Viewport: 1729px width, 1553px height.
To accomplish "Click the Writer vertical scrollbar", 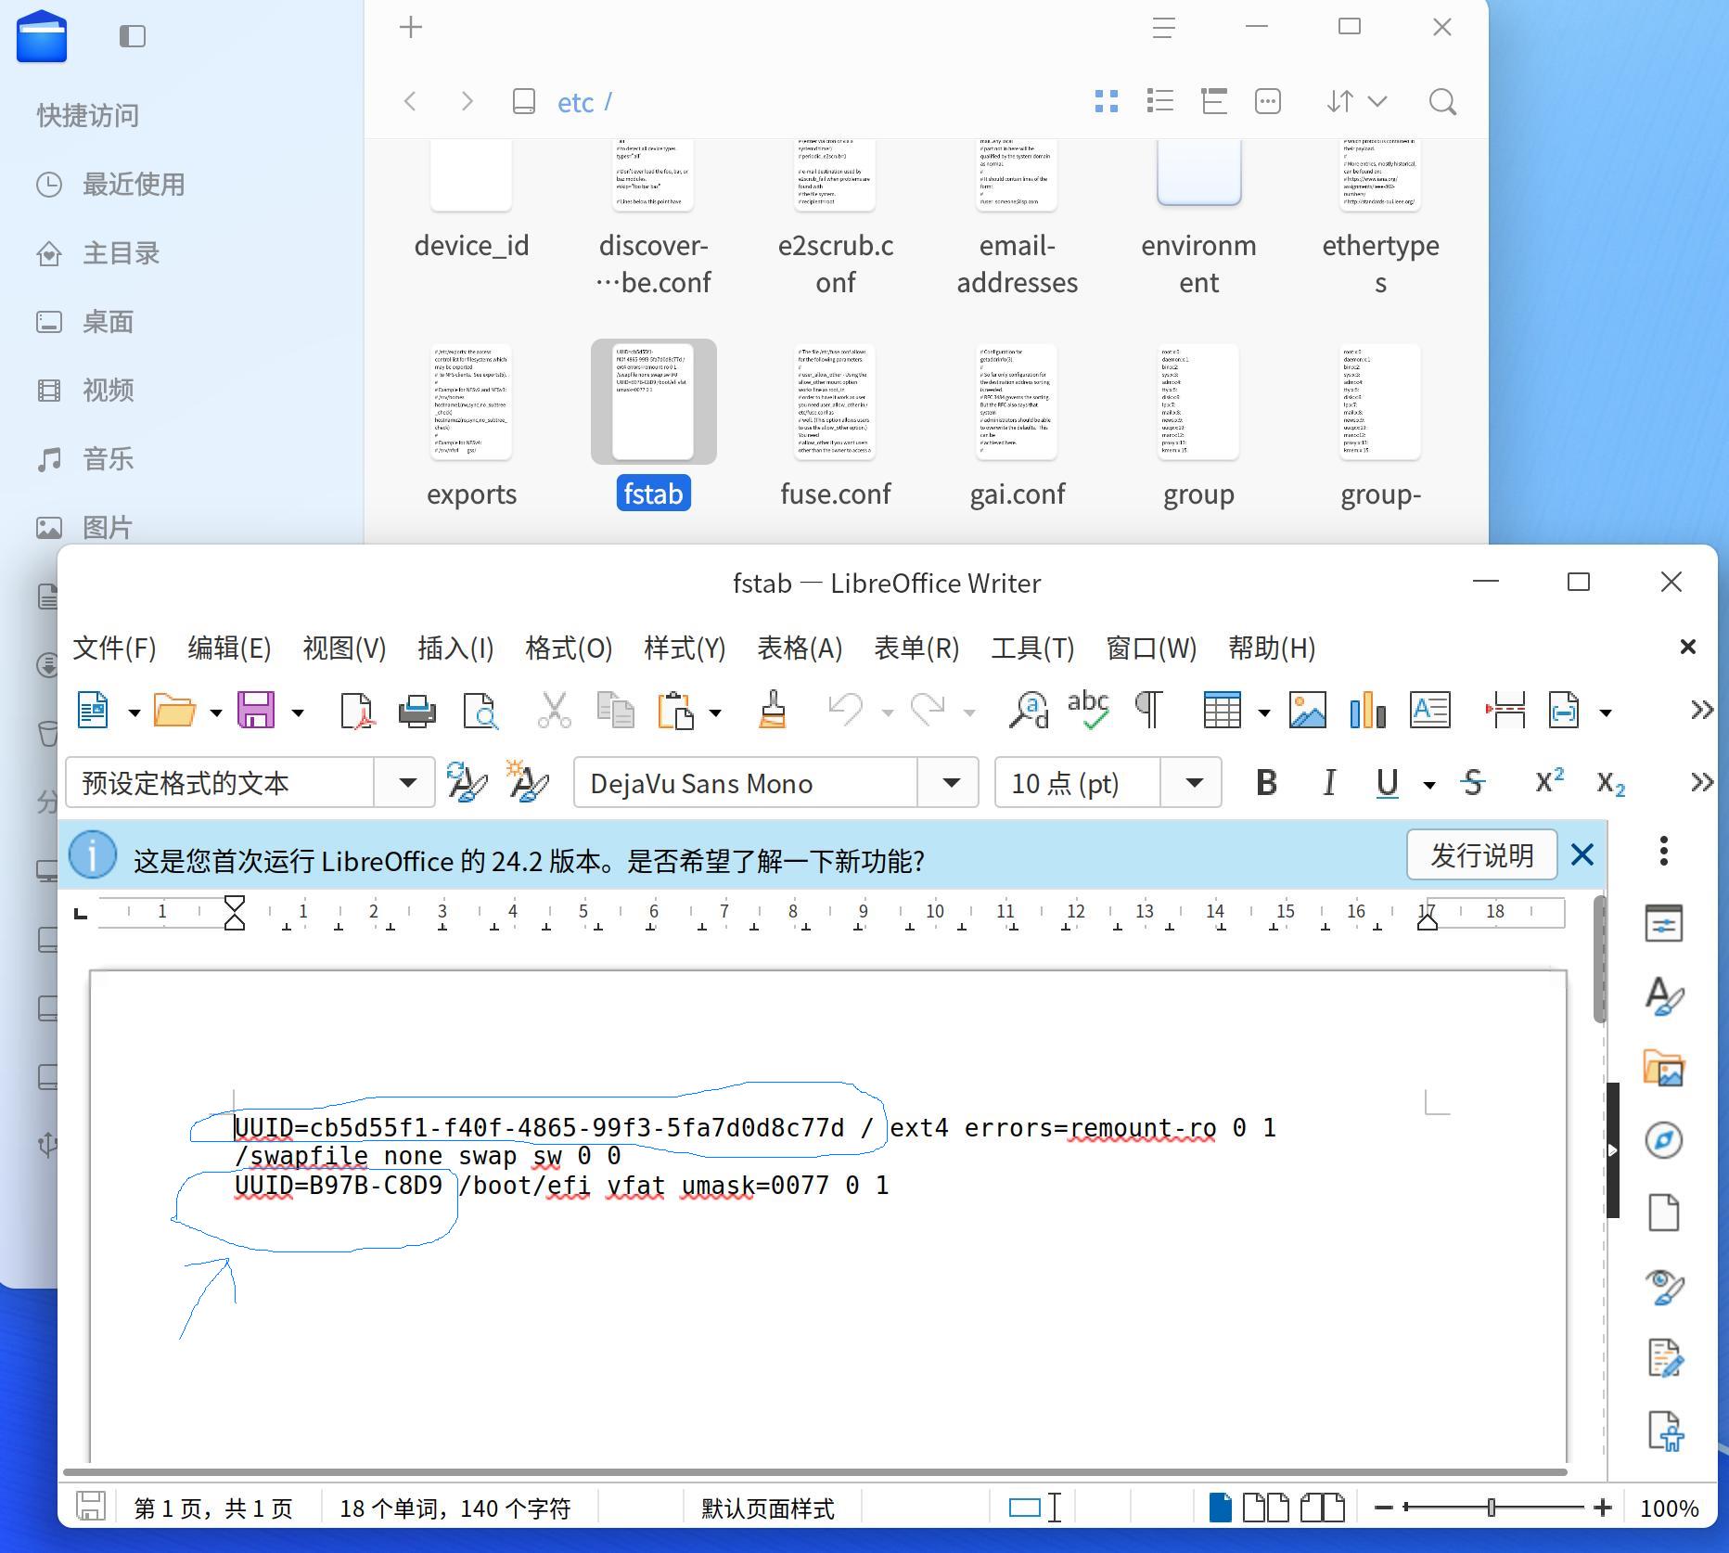I will [1599, 959].
